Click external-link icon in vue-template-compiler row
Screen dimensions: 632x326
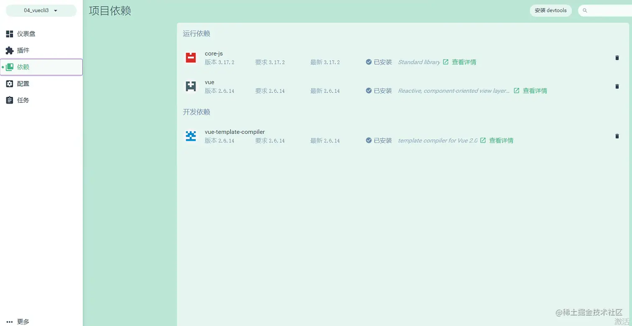click(483, 140)
